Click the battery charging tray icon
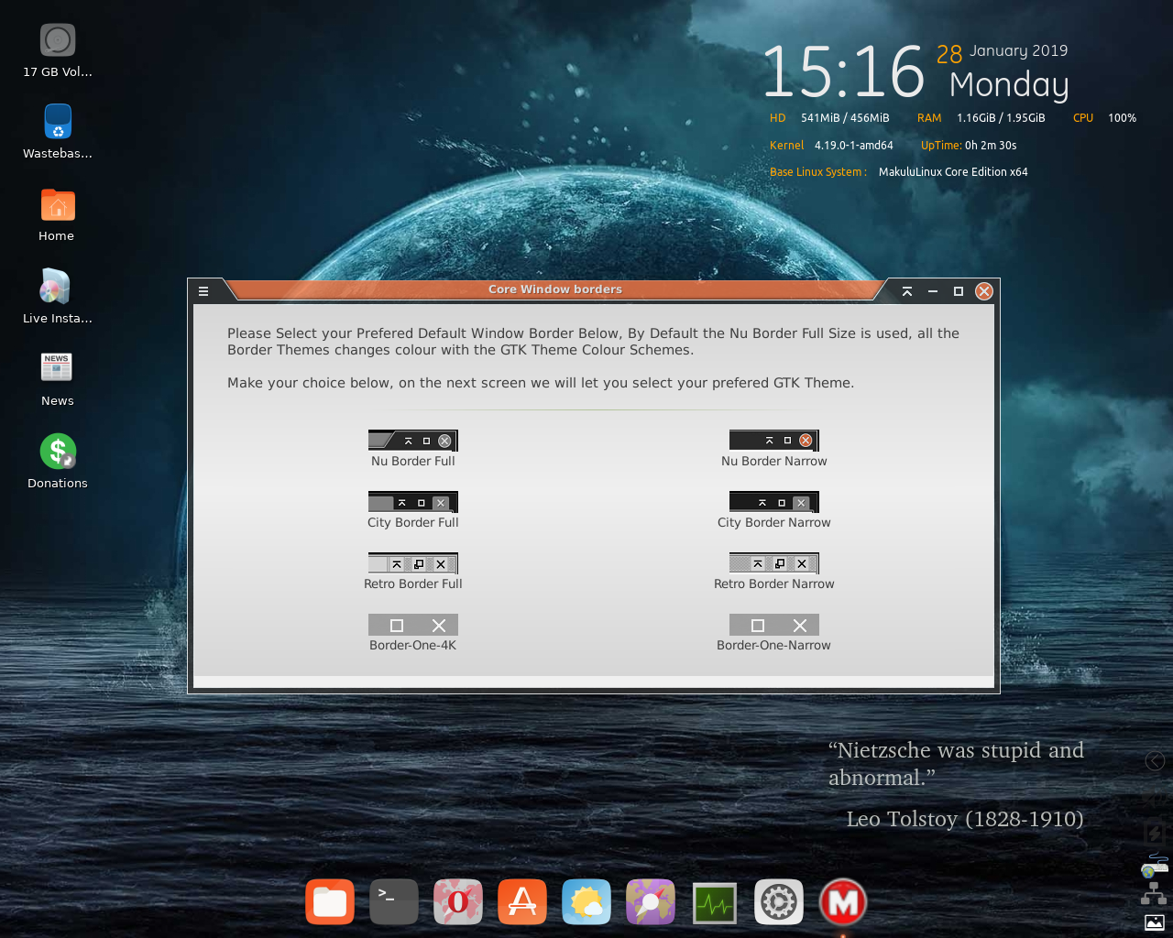This screenshot has width=1173, height=938. (x=1155, y=834)
